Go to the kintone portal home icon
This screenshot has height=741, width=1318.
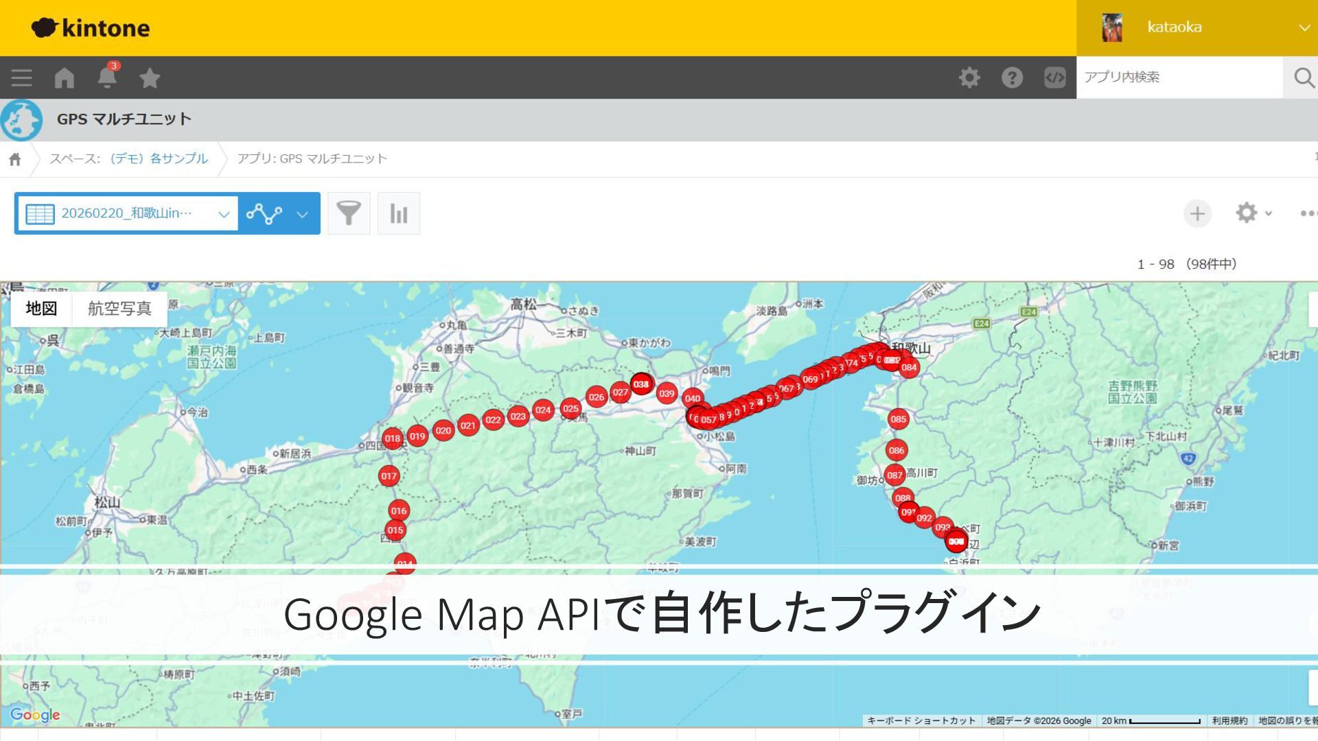point(65,78)
